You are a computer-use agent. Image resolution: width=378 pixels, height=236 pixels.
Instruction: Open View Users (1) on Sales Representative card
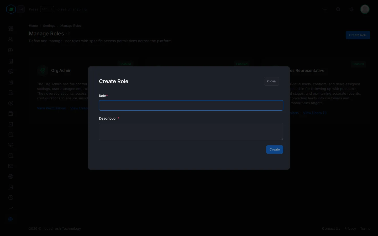315,113
